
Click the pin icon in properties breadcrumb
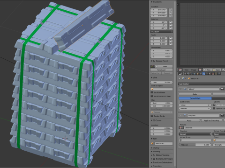click(180, 78)
